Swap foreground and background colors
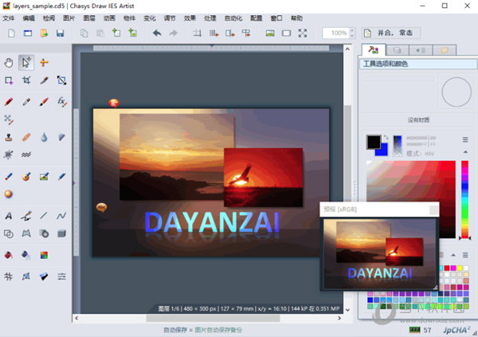This screenshot has height=337, width=478. coord(386,138)
